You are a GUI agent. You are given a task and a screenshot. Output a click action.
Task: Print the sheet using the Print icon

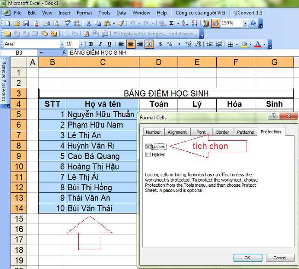point(47,23)
